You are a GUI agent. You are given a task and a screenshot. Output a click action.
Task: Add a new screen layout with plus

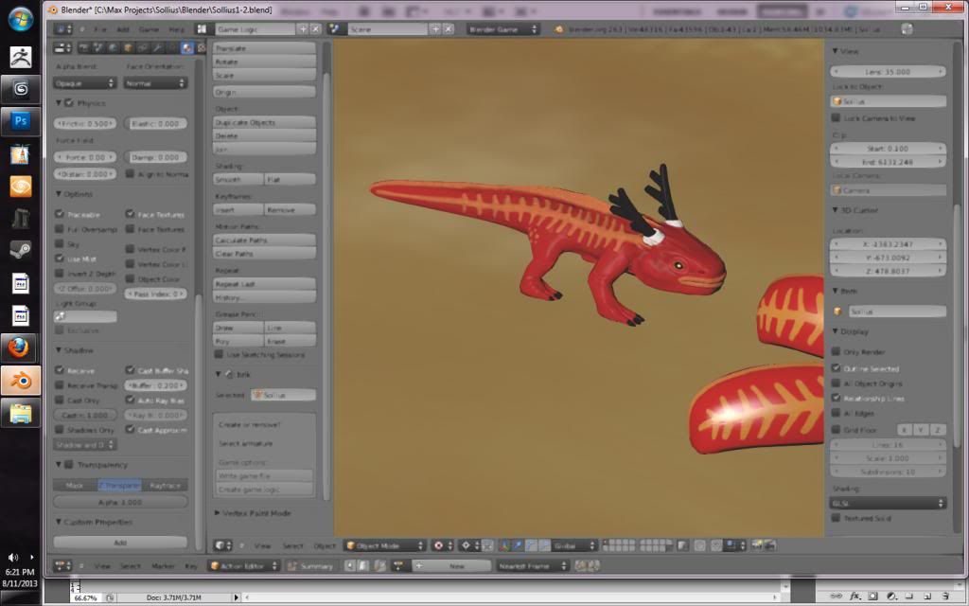click(x=303, y=29)
